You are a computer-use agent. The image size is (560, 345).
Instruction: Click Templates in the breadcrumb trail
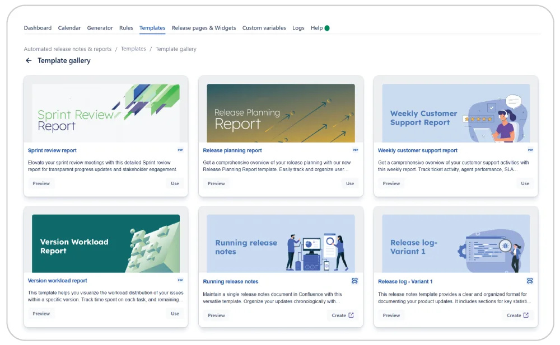[x=133, y=49]
